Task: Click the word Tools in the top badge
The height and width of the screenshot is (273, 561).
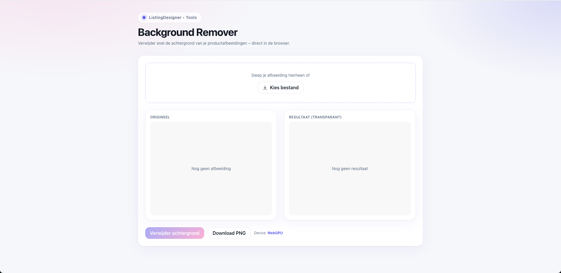Action: pyautogui.click(x=191, y=17)
